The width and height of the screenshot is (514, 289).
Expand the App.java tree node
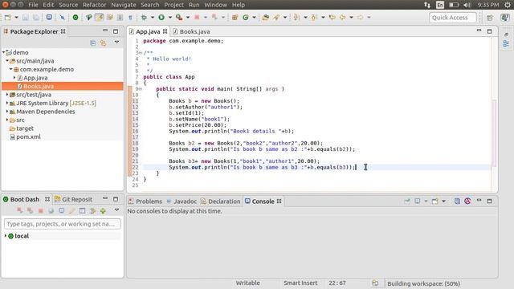coord(14,78)
